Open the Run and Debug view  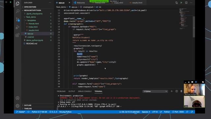[17, 27]
